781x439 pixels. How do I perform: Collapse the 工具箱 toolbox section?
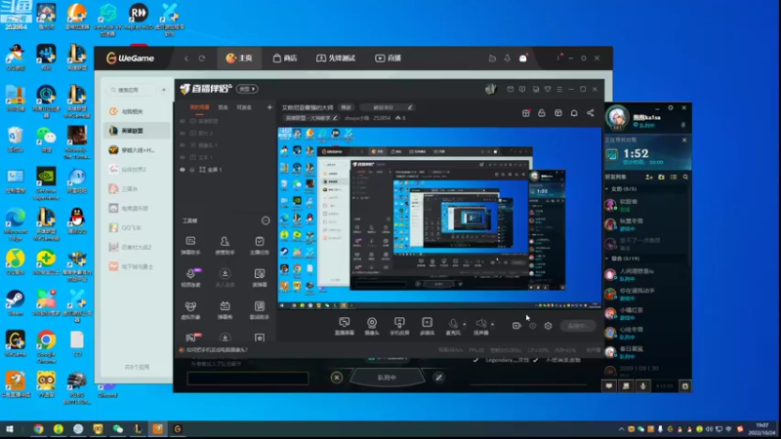[x=266, y=220]
